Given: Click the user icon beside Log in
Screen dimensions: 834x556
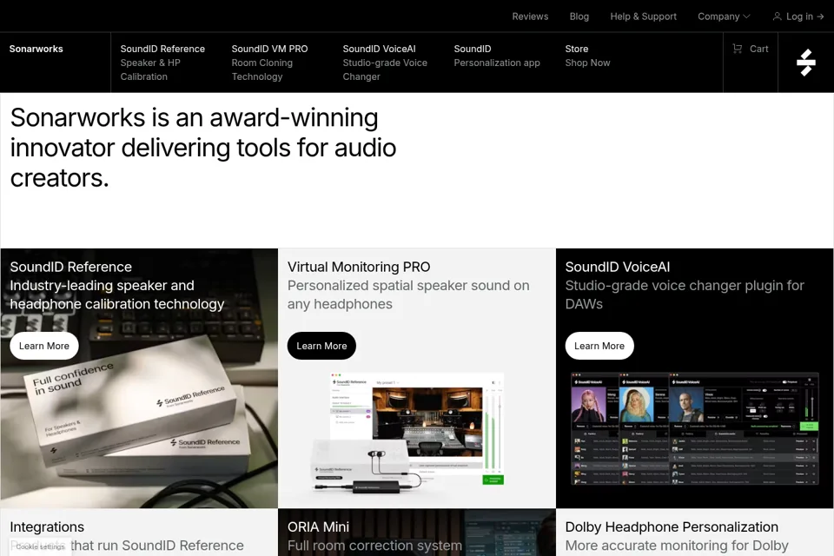Looking at the screenshot, I should click(777, 17).
